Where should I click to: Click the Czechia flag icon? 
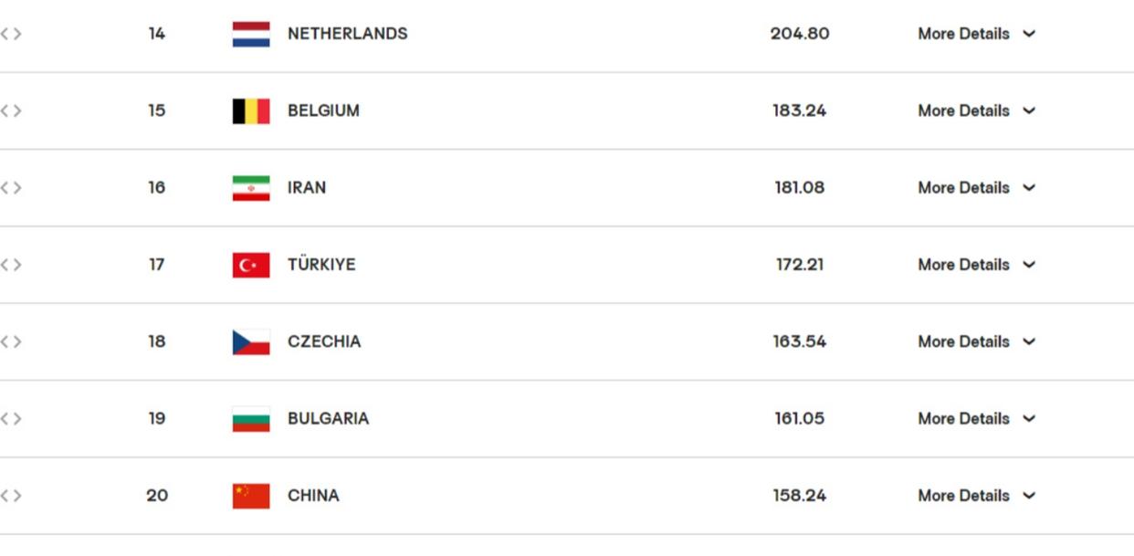[251, 342]
